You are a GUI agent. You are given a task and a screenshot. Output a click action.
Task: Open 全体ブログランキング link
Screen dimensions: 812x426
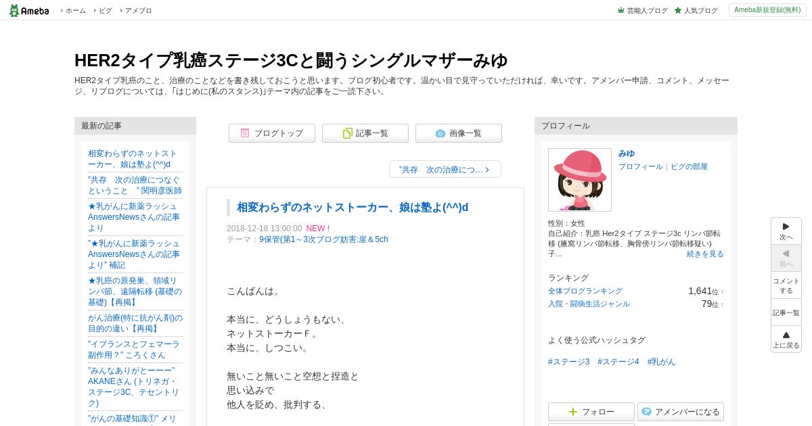[585, 291]
